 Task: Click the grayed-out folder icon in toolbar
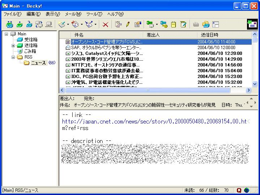tap(196, 25)
